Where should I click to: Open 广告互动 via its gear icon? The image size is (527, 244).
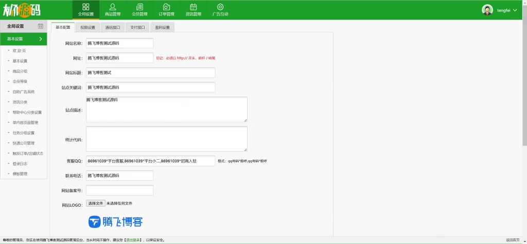(x=220, y=7)
